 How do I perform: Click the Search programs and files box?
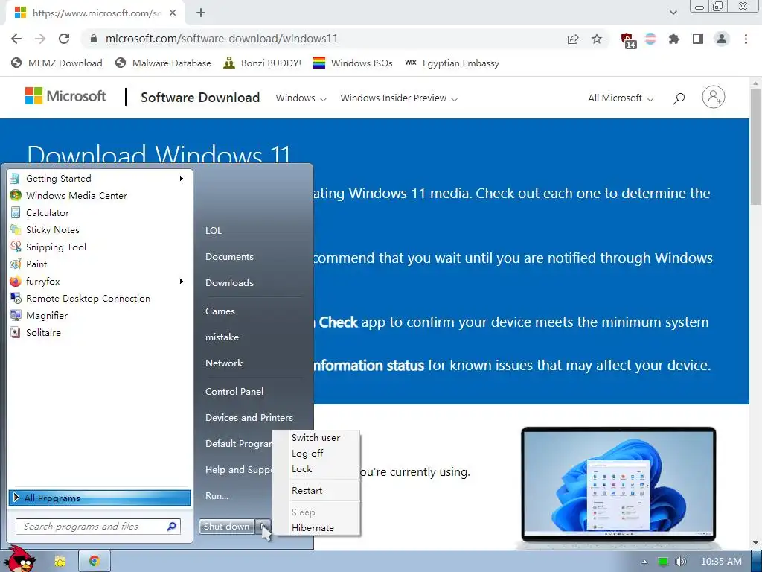pos(98,527)
